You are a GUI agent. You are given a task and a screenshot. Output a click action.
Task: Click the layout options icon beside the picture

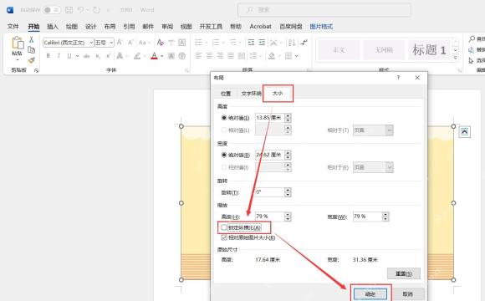[464, 132]
